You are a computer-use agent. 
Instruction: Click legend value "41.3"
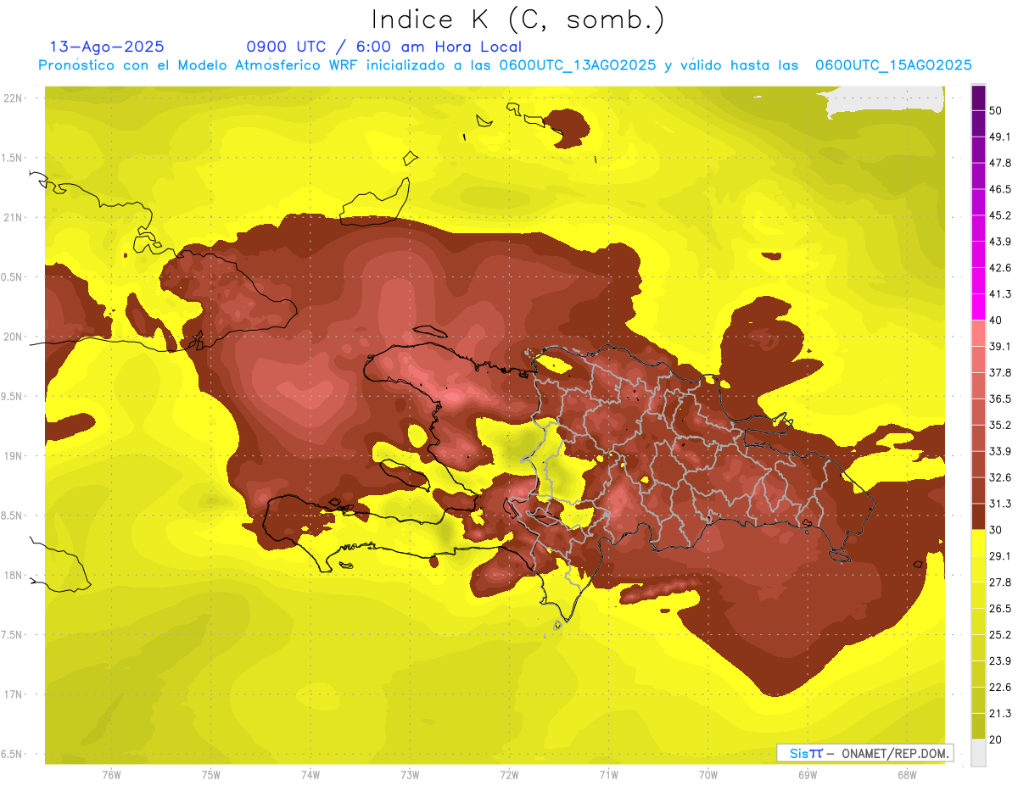[1000, 294]
